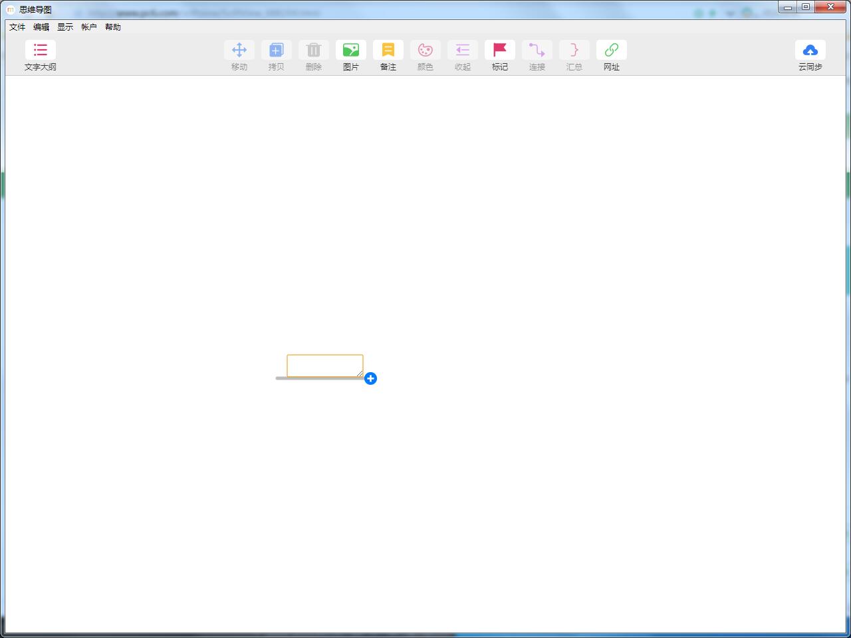This screenshot has height=638, width=851.
Task: Toggle the 连接 (connection) tool
Action: [x=537, y=50]
